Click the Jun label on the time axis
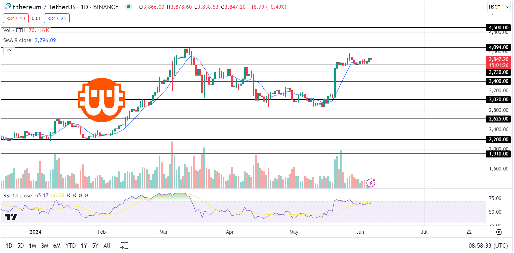Screen dimensions: 514x253 (x=360, y=232)
